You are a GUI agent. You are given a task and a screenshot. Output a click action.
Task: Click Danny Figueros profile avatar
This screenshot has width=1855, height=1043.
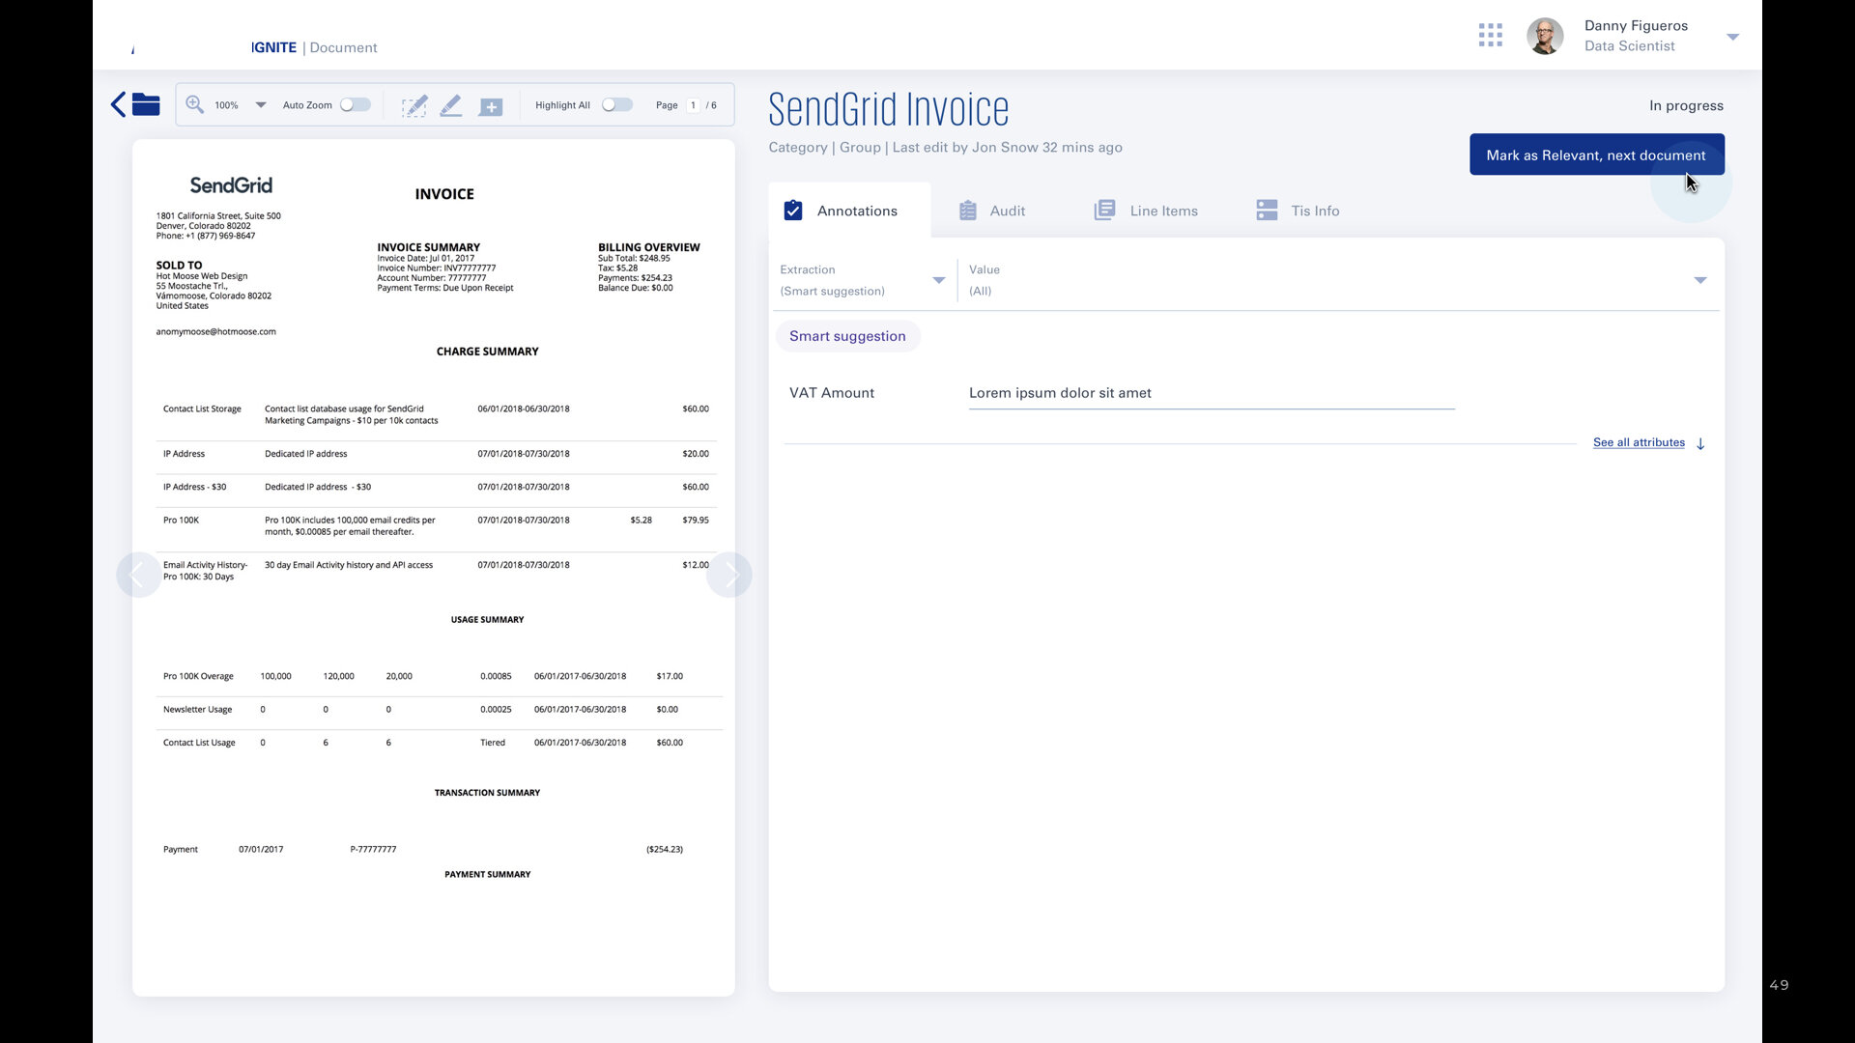pos(1545,36)
